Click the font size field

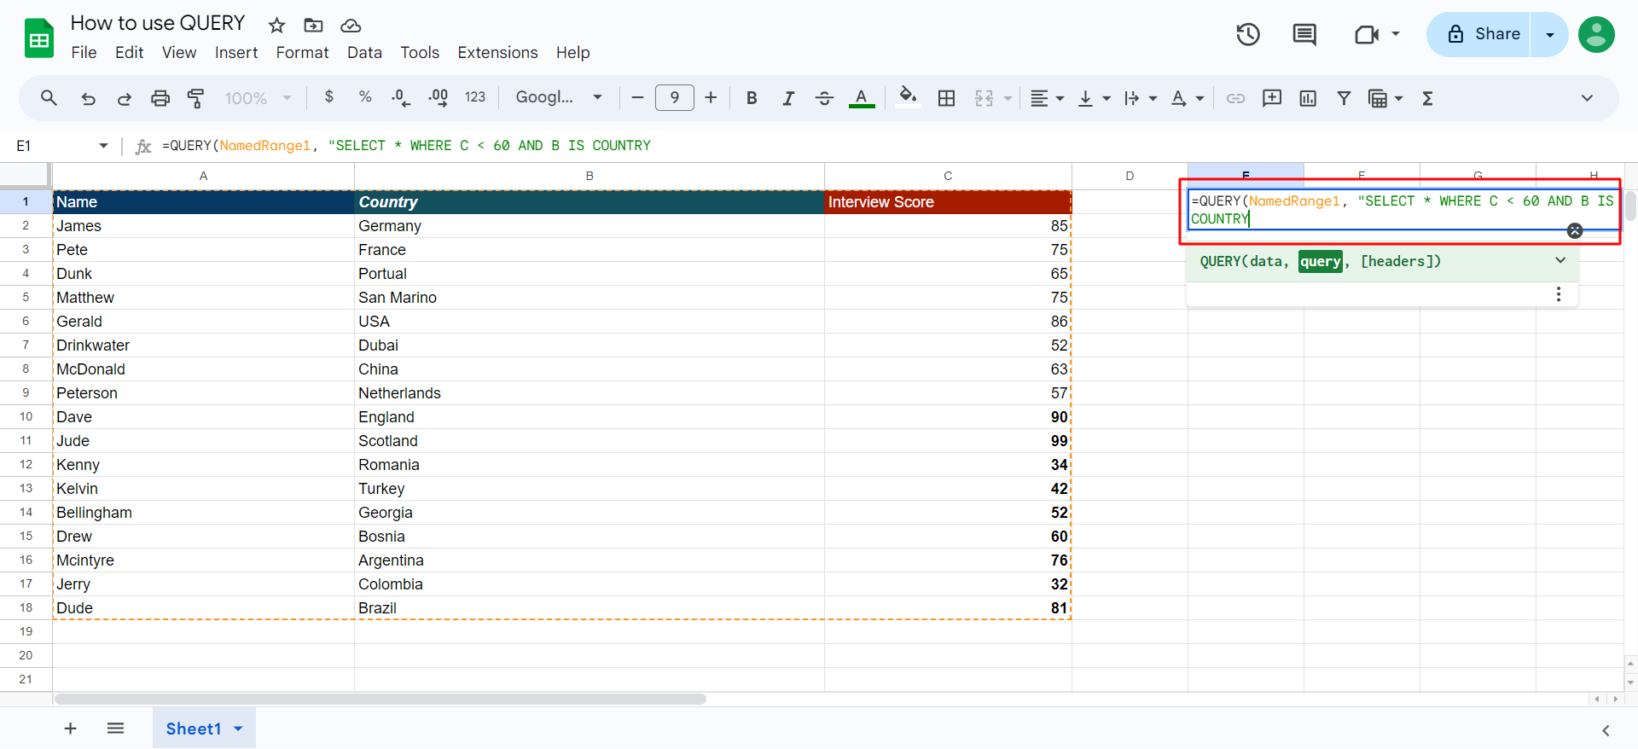(x=675, y=97)
